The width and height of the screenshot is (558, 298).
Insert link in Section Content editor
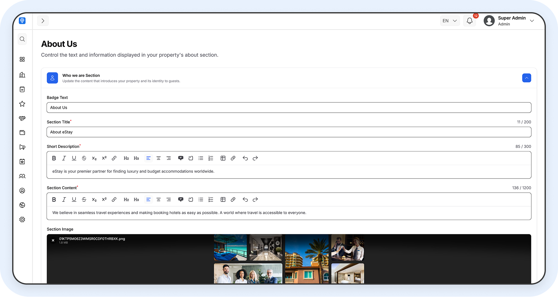pos(114,200)
